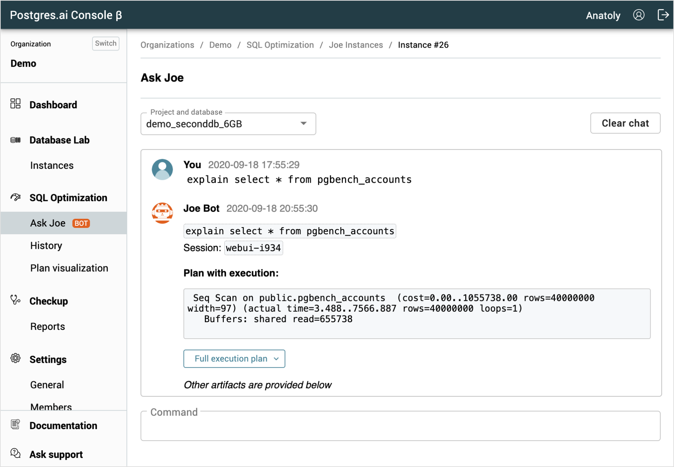Click the Ask Joe page heading
The image size is (674, 467).
point(162,77)
